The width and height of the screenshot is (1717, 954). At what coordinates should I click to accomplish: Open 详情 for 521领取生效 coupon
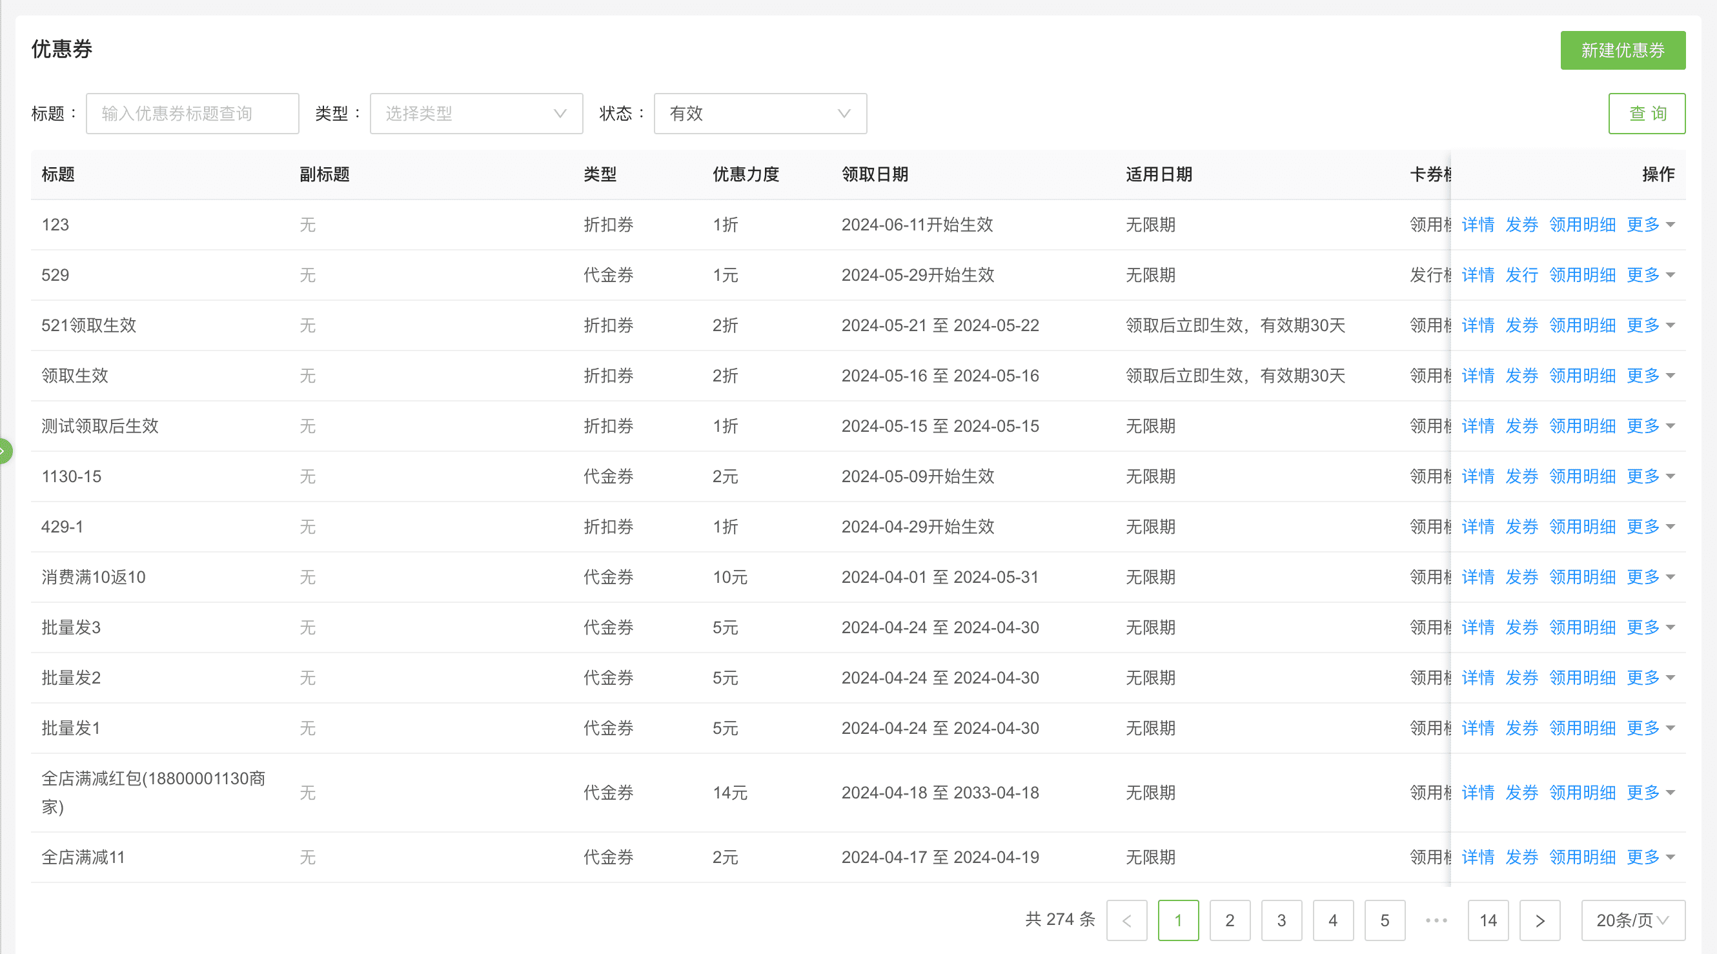[x=1478, y=325]
